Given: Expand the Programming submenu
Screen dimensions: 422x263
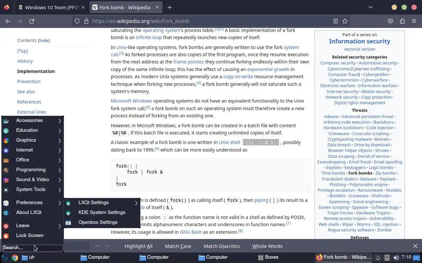Looking at the screenshot, I should coord(32,170).
